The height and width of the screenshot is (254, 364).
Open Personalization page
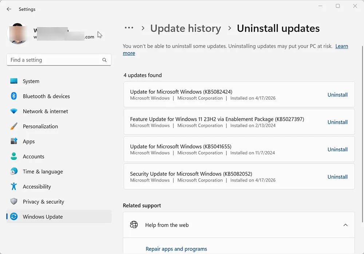pyautogui.click(x=59, y=126)
